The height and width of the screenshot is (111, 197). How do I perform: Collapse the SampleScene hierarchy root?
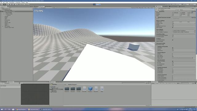point(2,9)
